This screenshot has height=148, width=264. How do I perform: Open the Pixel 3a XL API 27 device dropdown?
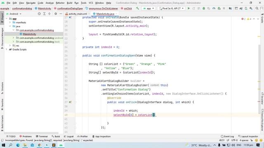click(x=171, y=8)
